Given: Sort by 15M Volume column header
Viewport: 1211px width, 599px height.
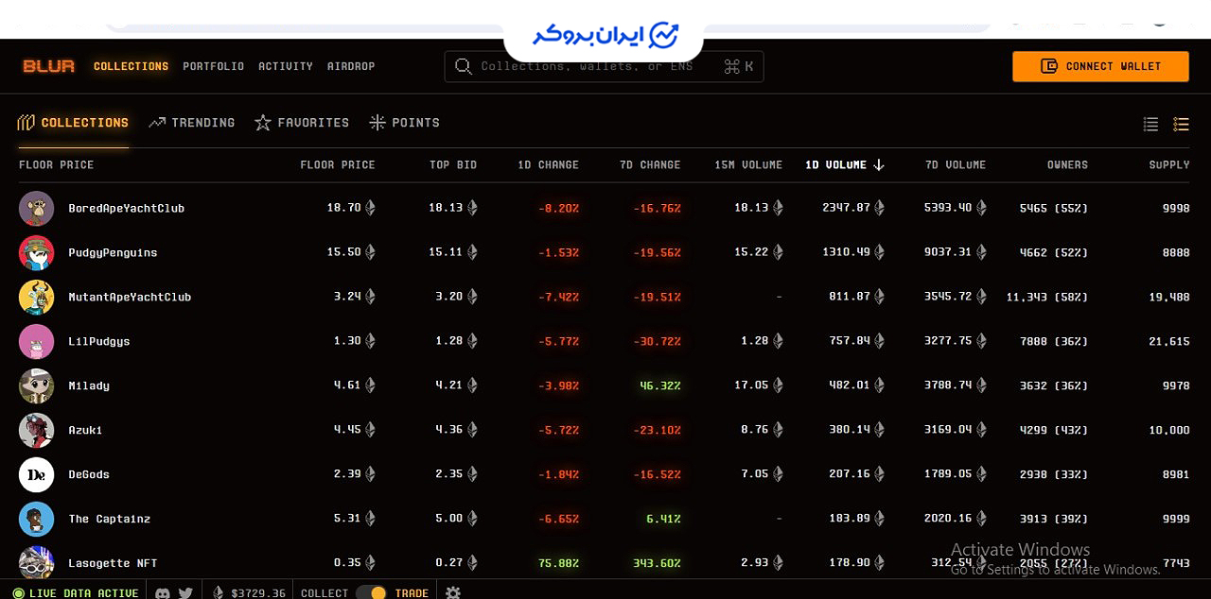Looking at the screenshot, I should 748,164.
